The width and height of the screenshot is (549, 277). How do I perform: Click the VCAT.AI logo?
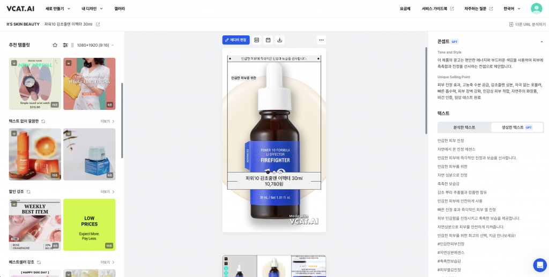pos(20,9)
